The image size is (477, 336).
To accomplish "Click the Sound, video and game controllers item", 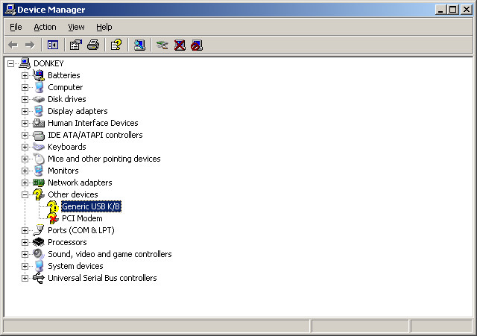I will [x=110, y=254].
